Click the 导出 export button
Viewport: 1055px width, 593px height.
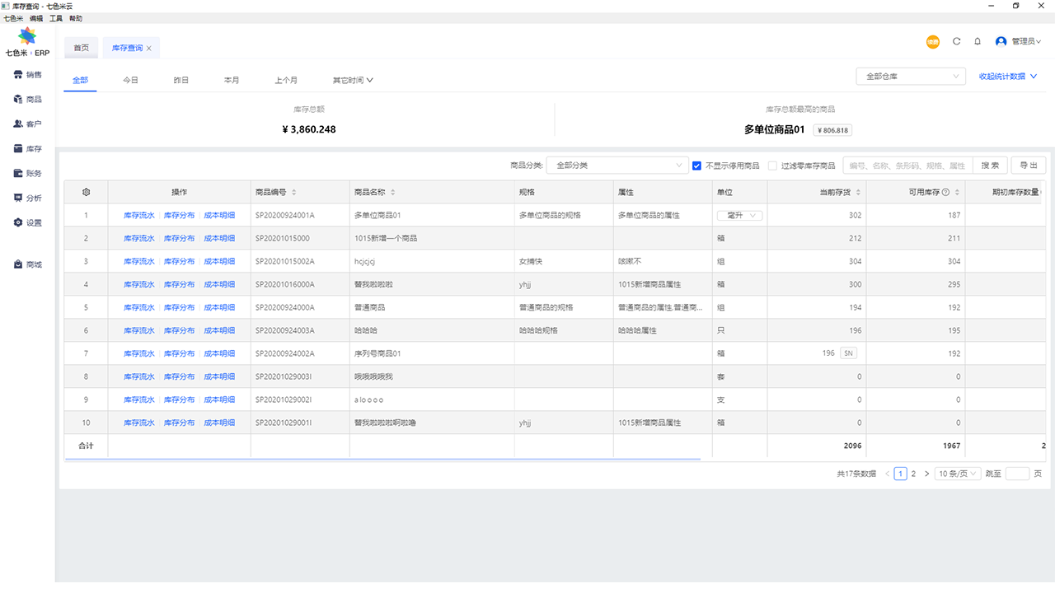(1028, 165)
